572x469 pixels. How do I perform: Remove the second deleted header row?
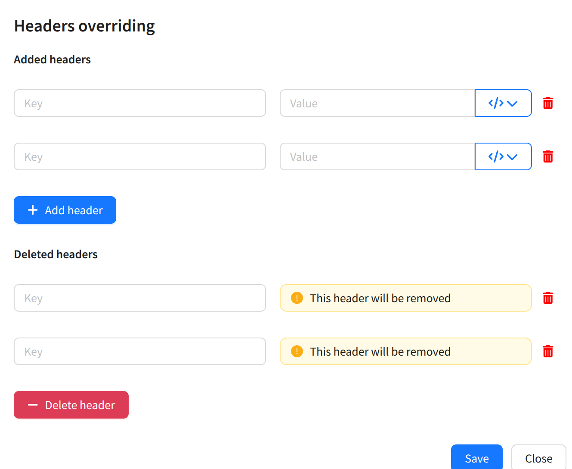[x=548, y=352]
